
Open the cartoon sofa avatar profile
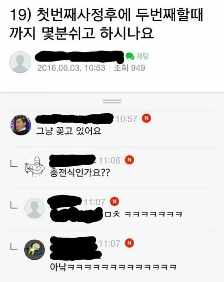tap(34, 250)
